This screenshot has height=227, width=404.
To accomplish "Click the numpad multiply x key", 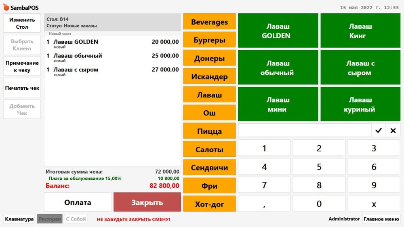I will pyautogui.click(x=374, y=204).
